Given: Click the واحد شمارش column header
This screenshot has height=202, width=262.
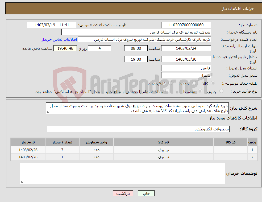Looking at the screenshot, I should tap(96, 142).
